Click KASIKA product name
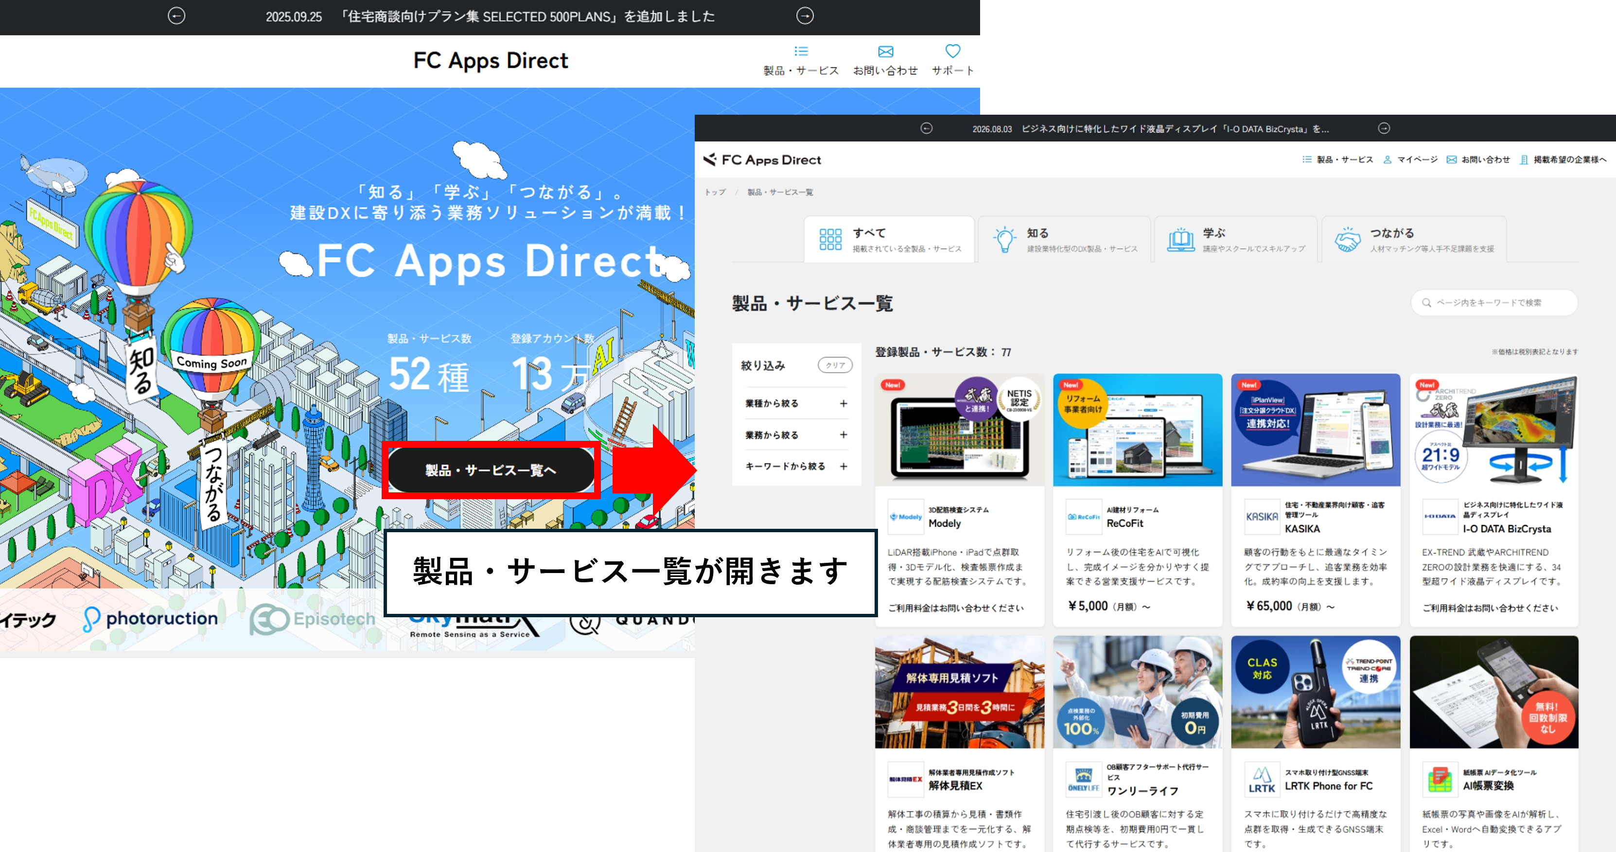The width and height of the screenshot is (1616, 852). (1302, 529)
